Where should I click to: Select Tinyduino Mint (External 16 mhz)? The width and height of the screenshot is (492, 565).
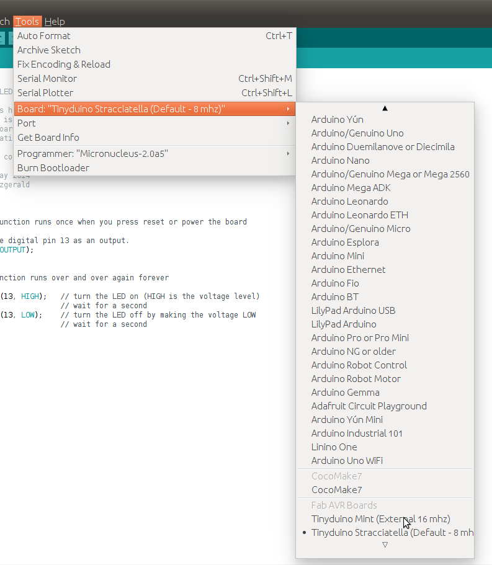click(x=385, y=519)
